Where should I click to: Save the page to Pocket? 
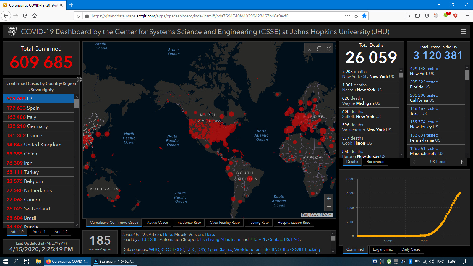[356, 16]
